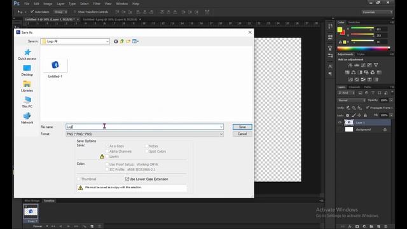This screenshot has height=229, width=407.
Task: Open the File menu
Action: click(27, 4)
